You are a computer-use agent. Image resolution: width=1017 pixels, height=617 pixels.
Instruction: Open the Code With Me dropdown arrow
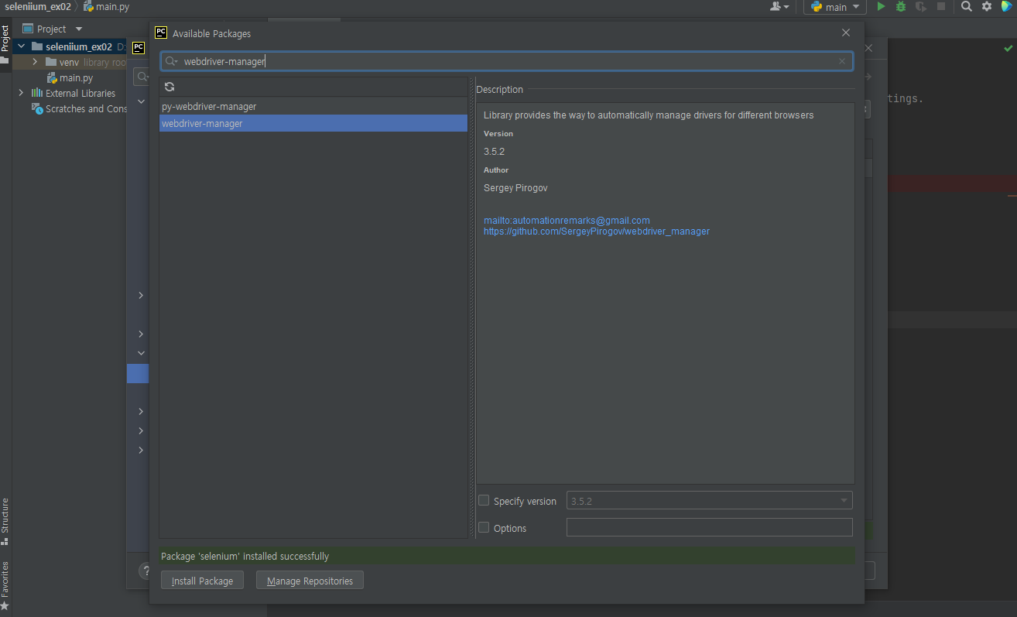tap(786, 7)
